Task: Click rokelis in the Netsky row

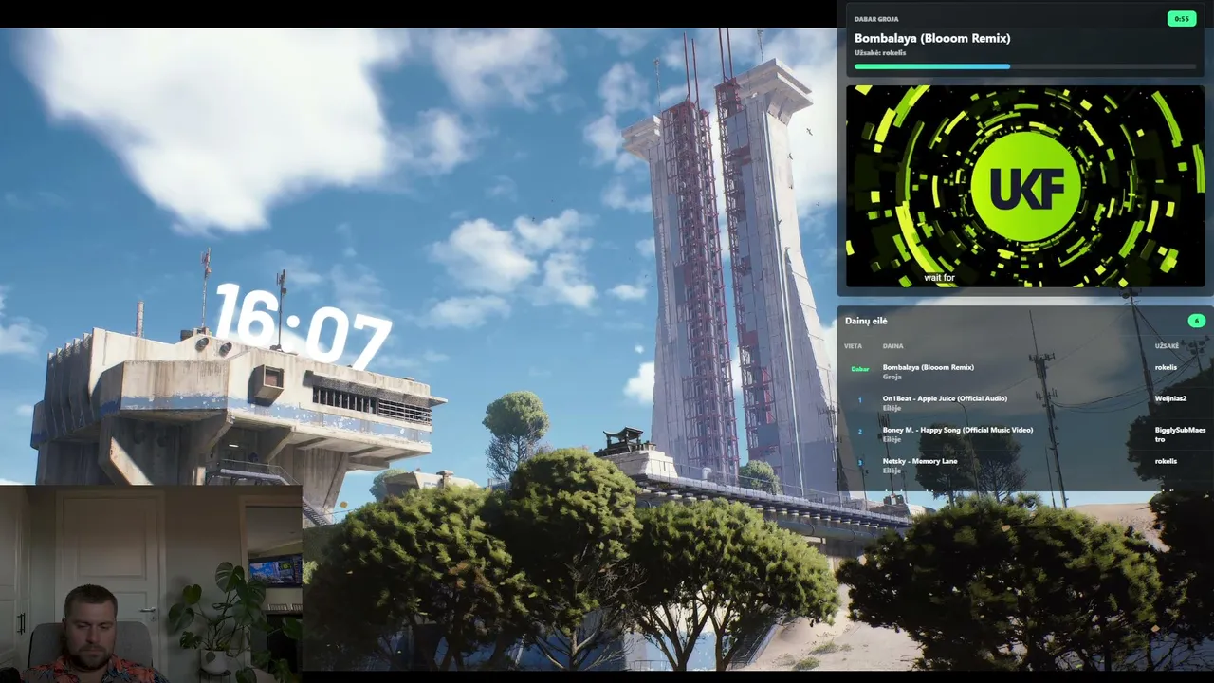Action: pyautogui.click(x=1166, y=461)
